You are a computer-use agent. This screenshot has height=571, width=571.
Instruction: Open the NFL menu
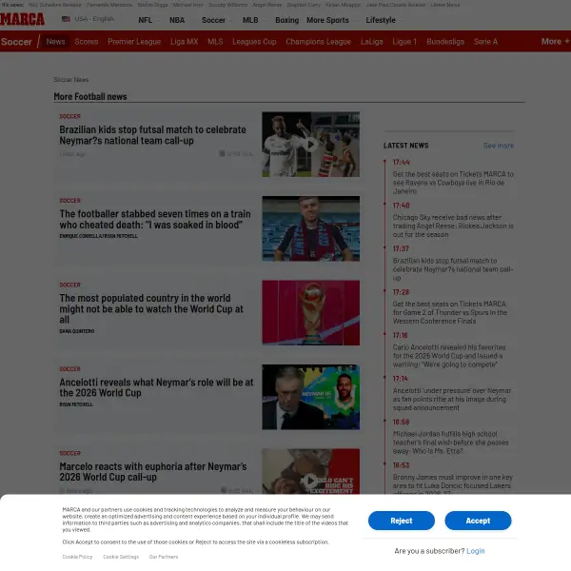(x=146, y=20)
